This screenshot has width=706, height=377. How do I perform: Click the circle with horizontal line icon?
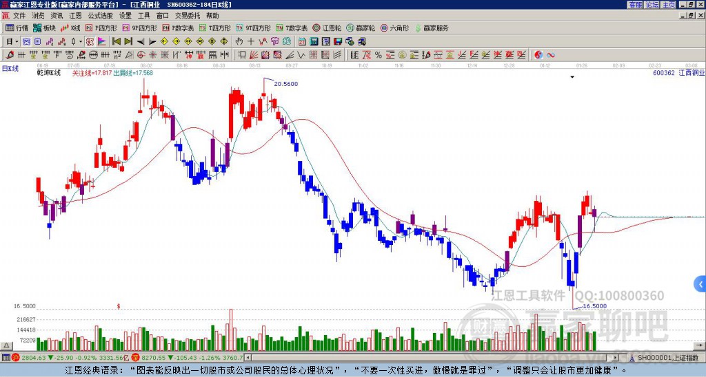point(93,55)
